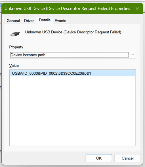Viewport: 145px width, 167px height.
Task: Open the Device instance path combo box
Action: click(72, 55)
